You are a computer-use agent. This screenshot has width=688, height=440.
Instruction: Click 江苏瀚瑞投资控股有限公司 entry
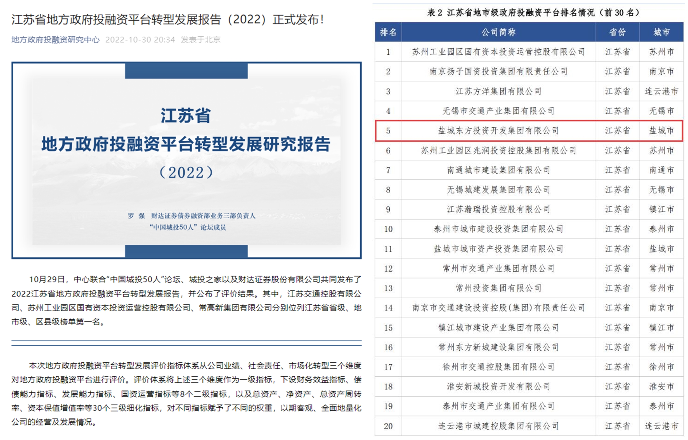pos(498,209)
